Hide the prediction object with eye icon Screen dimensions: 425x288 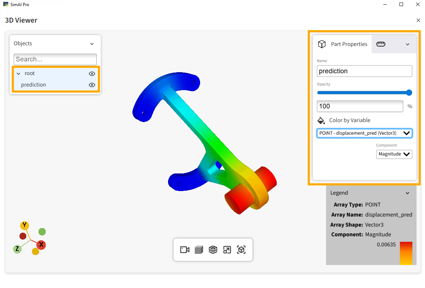92,85
